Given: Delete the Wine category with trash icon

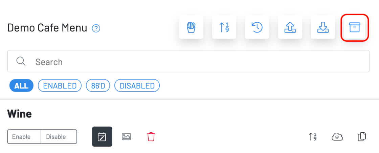Looking at the screenshot, I should click(151, 137).
